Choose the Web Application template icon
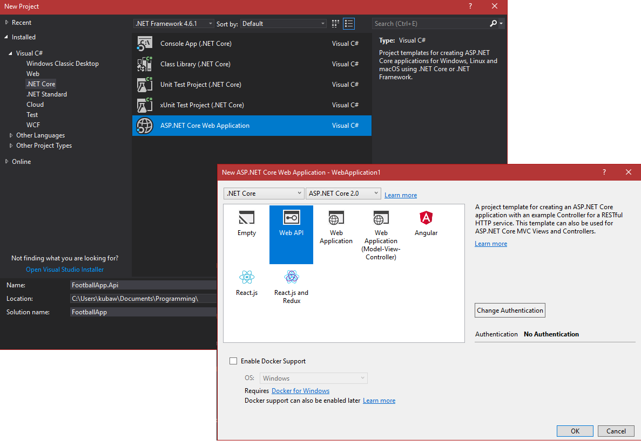Viewport: 641px width, 441px height. click(336, 218)
